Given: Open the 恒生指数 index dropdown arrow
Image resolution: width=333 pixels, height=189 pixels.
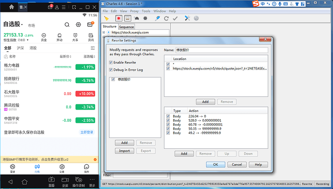Looking at the screenshot, I should 27,40.
